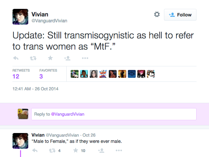
Task: Open the @VanguardVivian profile handle
Action: click(49, 21)
